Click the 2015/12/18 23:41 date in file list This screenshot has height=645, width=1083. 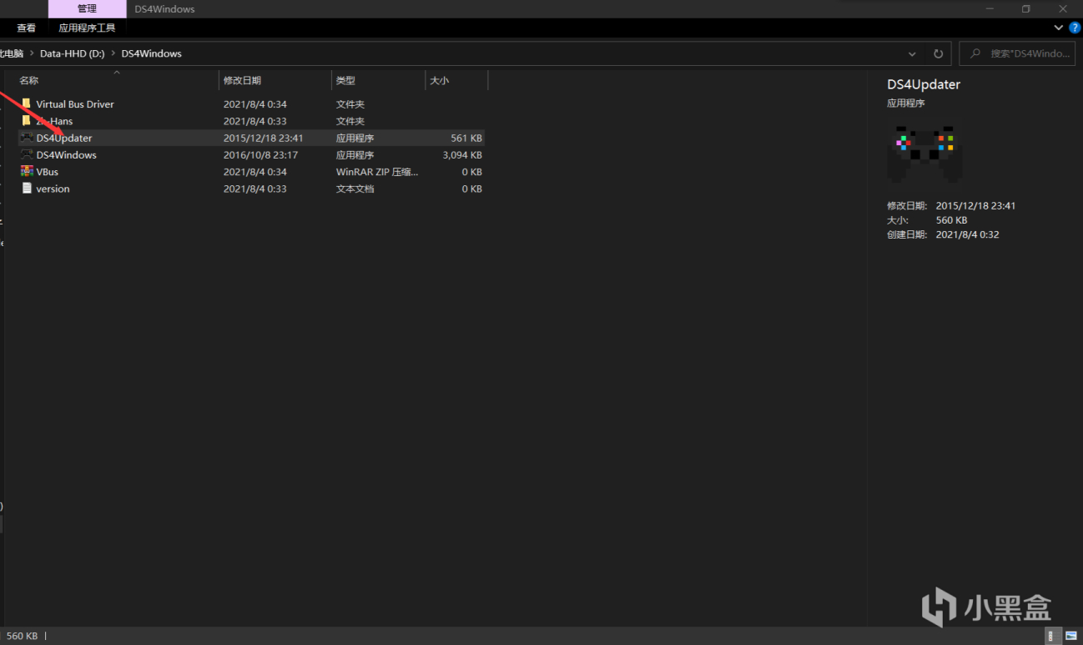[264, 138]
